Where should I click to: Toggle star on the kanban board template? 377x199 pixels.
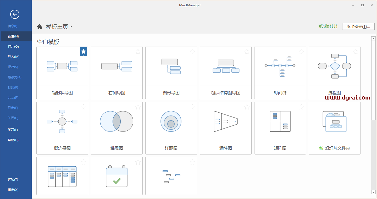coord(84,162)
